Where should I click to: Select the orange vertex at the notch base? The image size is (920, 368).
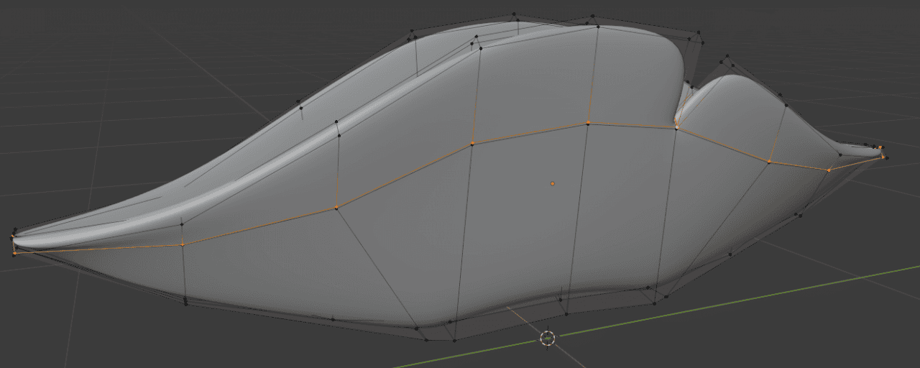pyautogui.click(x=676, y=127)
